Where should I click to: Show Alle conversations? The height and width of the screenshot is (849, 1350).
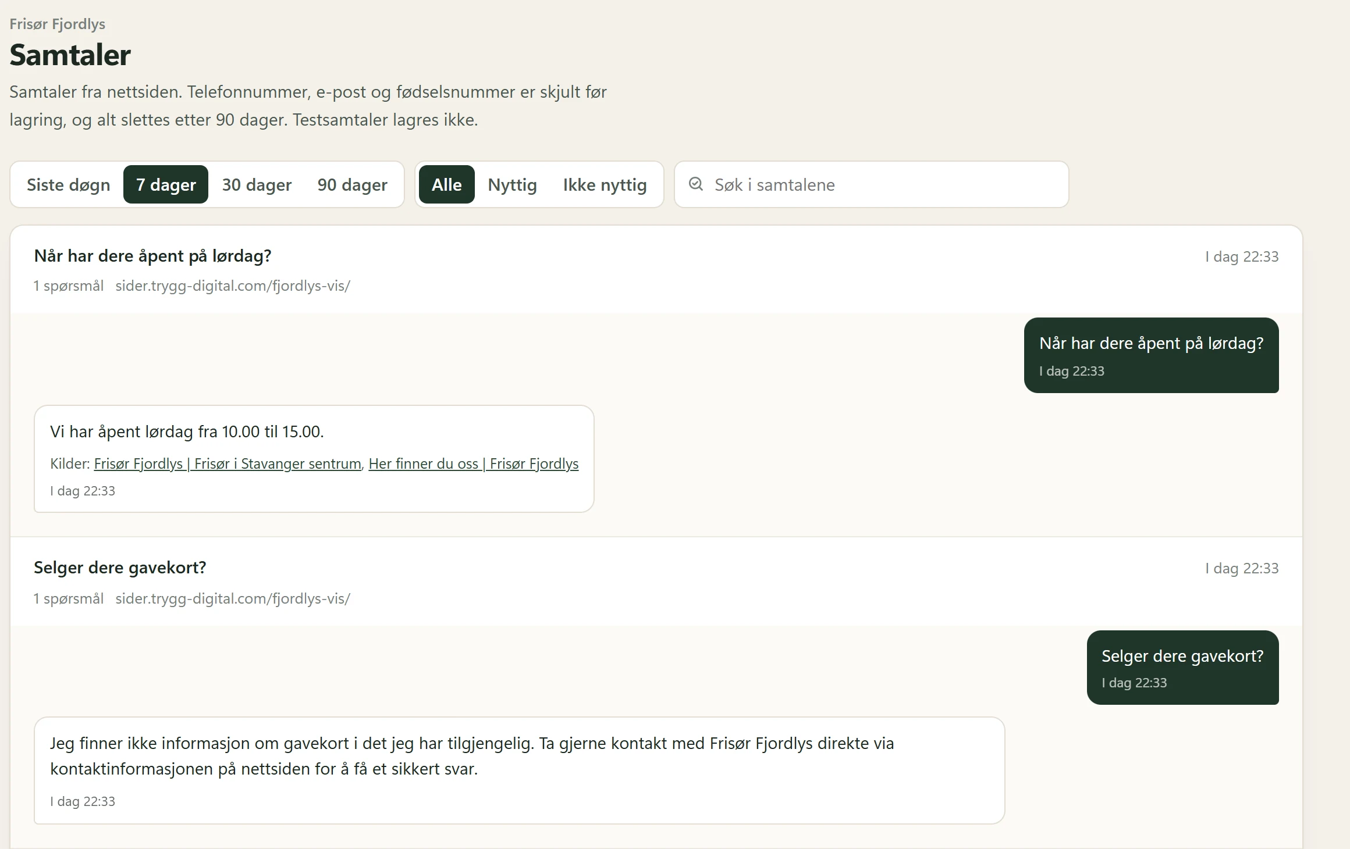point(447,184)
